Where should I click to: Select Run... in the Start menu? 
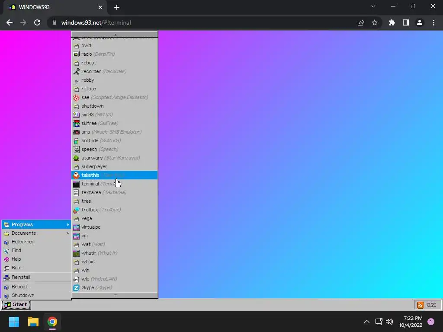pyautogui.click(x=36, y=268)
